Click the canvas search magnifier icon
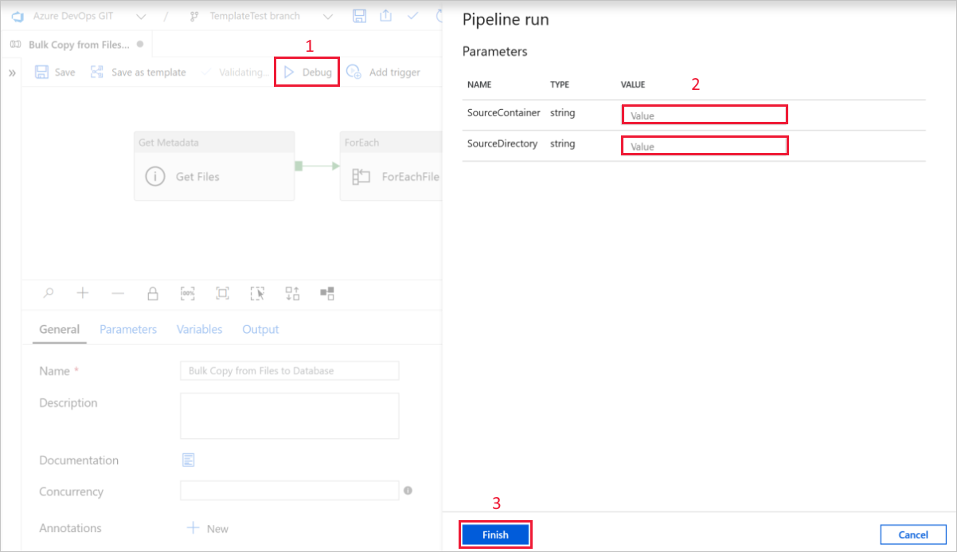The height and width of the screenshot is (552, 957). pyautogui.click(x=49, y=293)
